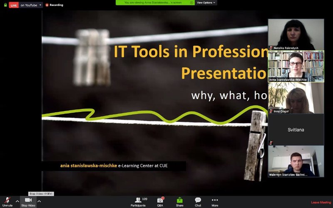The image size is (333, 208).
Task: Select Anna Stanisławska-Mischke video thumbnail
Action: point(296,66)
